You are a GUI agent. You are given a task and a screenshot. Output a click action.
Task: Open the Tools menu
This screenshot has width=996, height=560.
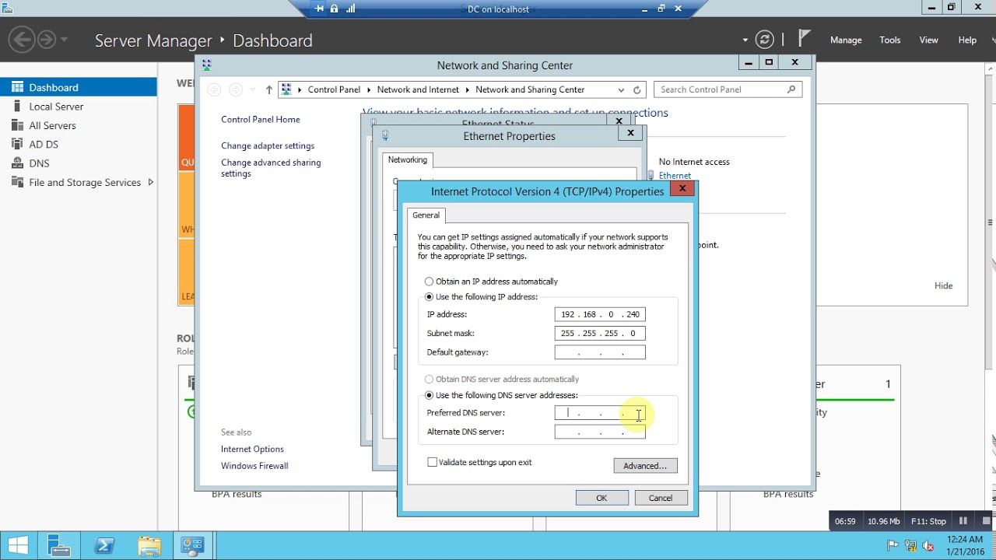click(x=890, y=40)
